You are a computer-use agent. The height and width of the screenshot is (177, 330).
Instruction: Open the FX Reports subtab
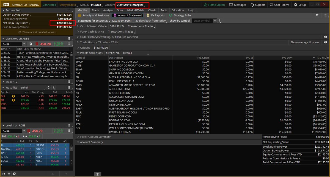pos(156,15)
